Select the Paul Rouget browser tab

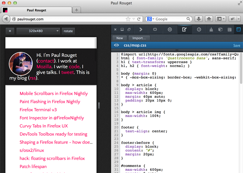37,10
